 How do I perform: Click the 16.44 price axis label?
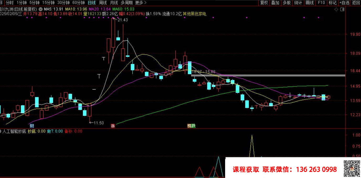click(355, 71)
